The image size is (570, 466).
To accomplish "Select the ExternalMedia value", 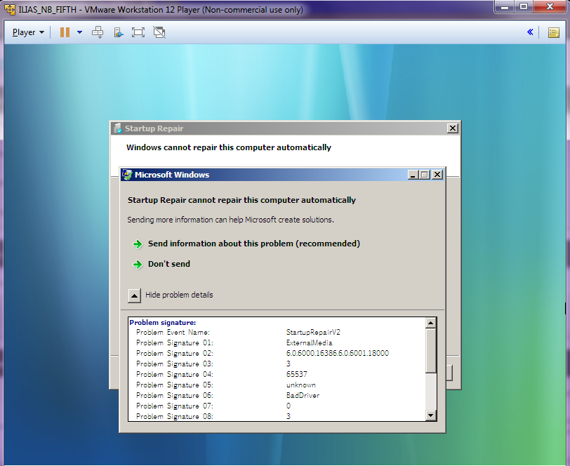I will (309, 342).
